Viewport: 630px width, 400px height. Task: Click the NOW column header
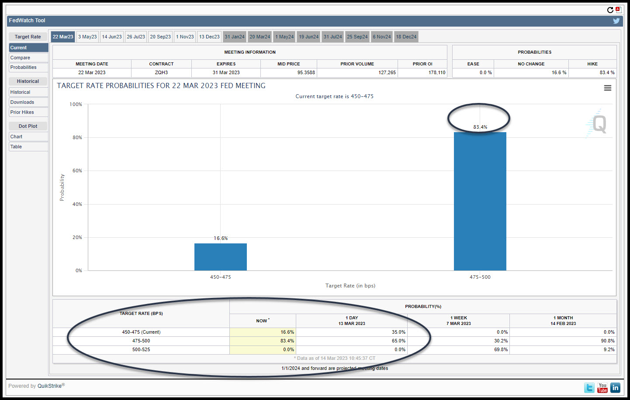263,321
